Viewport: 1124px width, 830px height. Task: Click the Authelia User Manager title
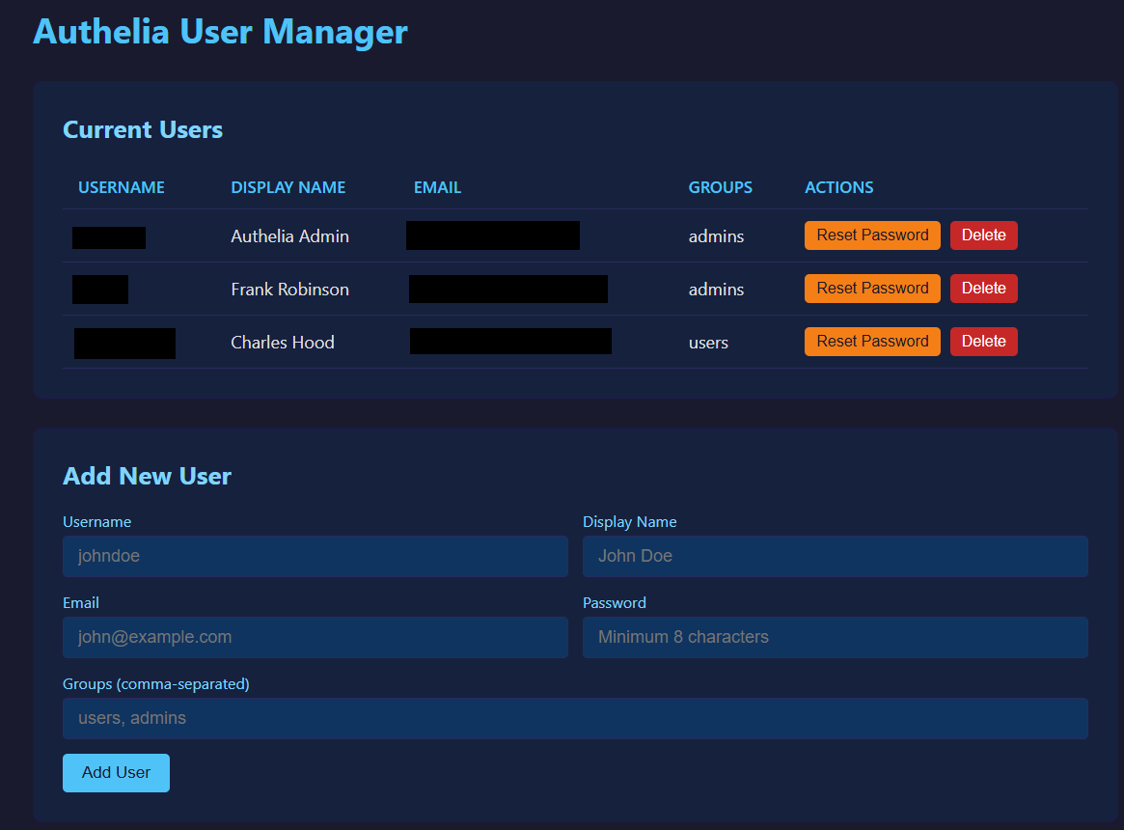point(221,32)
